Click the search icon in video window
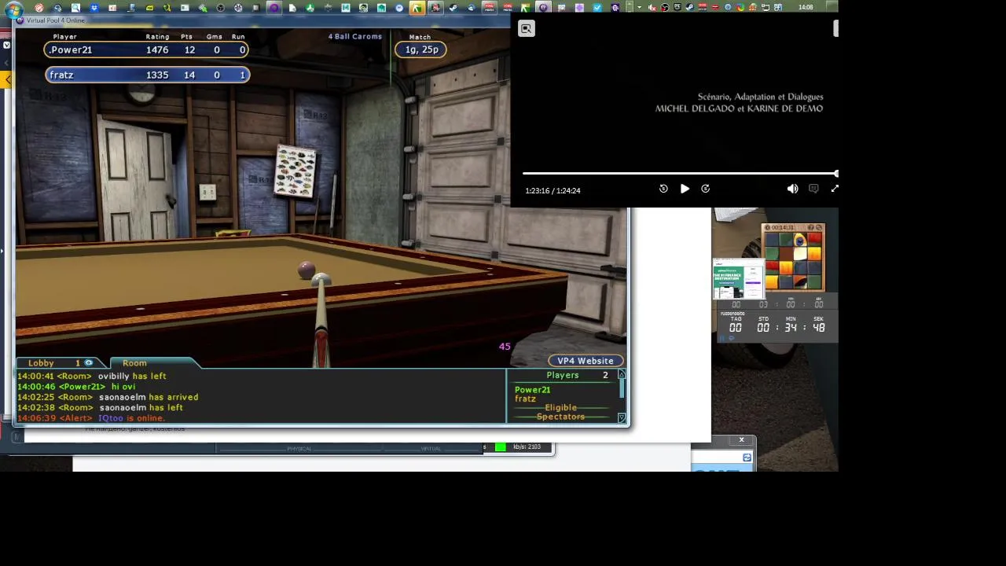 pos(527,29)
